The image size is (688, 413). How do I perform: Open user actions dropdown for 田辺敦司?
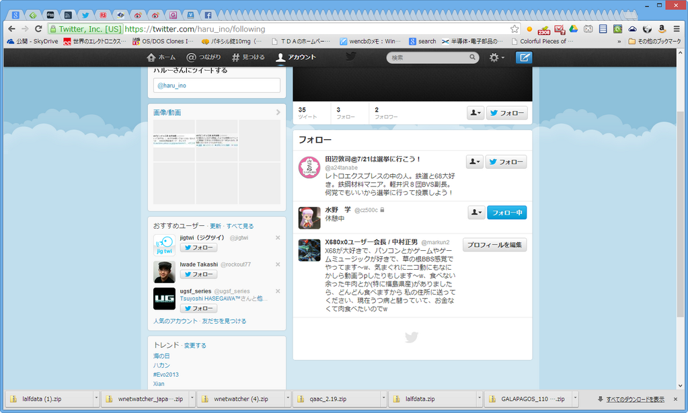pyautogui.click(x=475, y=162)
